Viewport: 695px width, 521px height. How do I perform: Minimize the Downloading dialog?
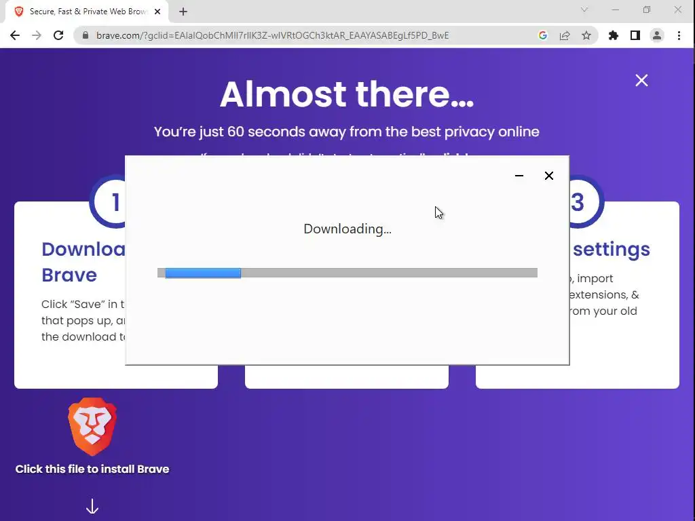[519, 176]
